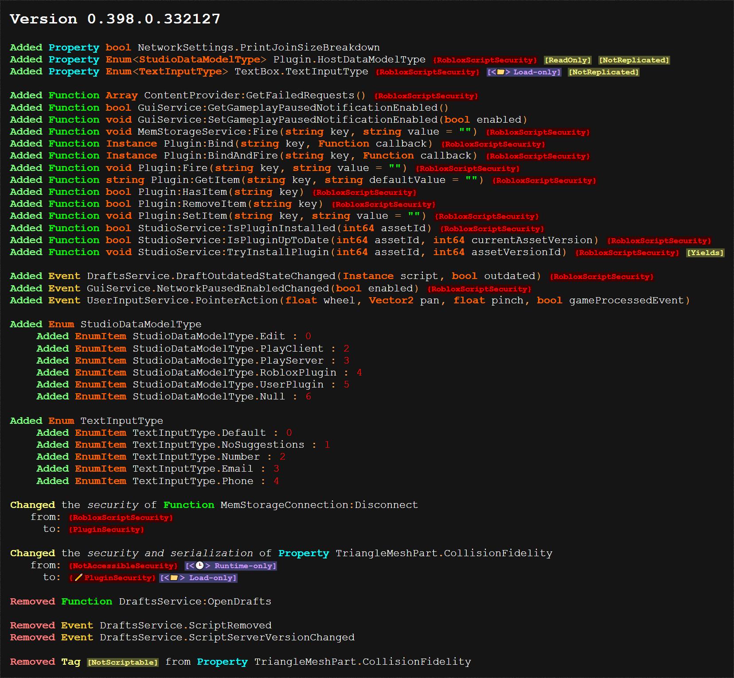Click TriangleMeshPart.CollisionFidelity in the Changed line
734x678 pixels.
[444, 553]
